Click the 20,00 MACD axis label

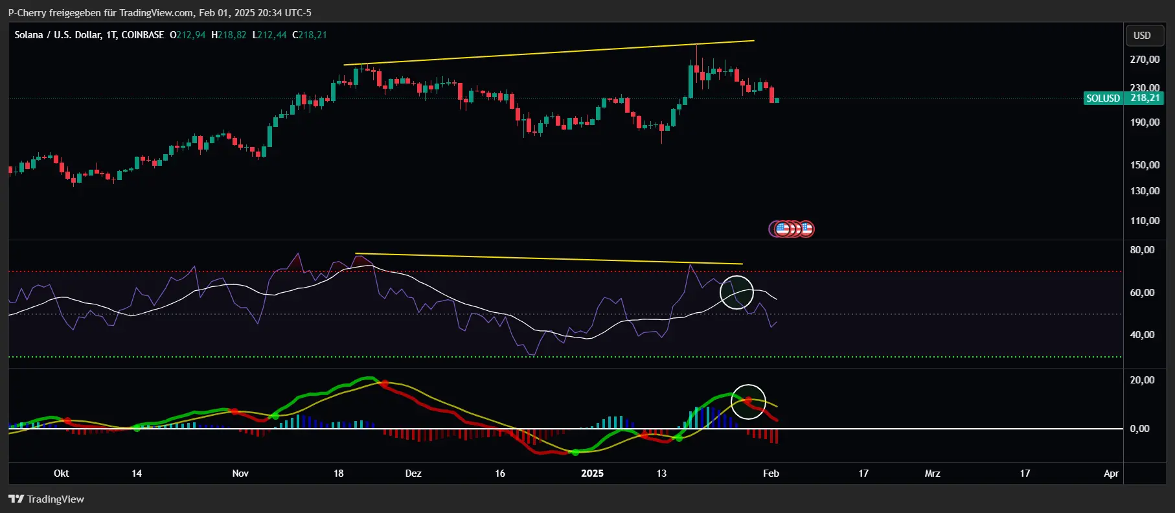coord(1142,380)
